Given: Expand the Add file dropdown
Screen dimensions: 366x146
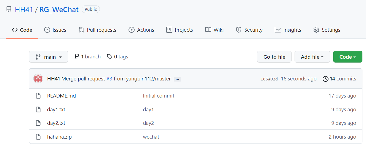Looking at the screenshot, I should (x=312, y=57).
